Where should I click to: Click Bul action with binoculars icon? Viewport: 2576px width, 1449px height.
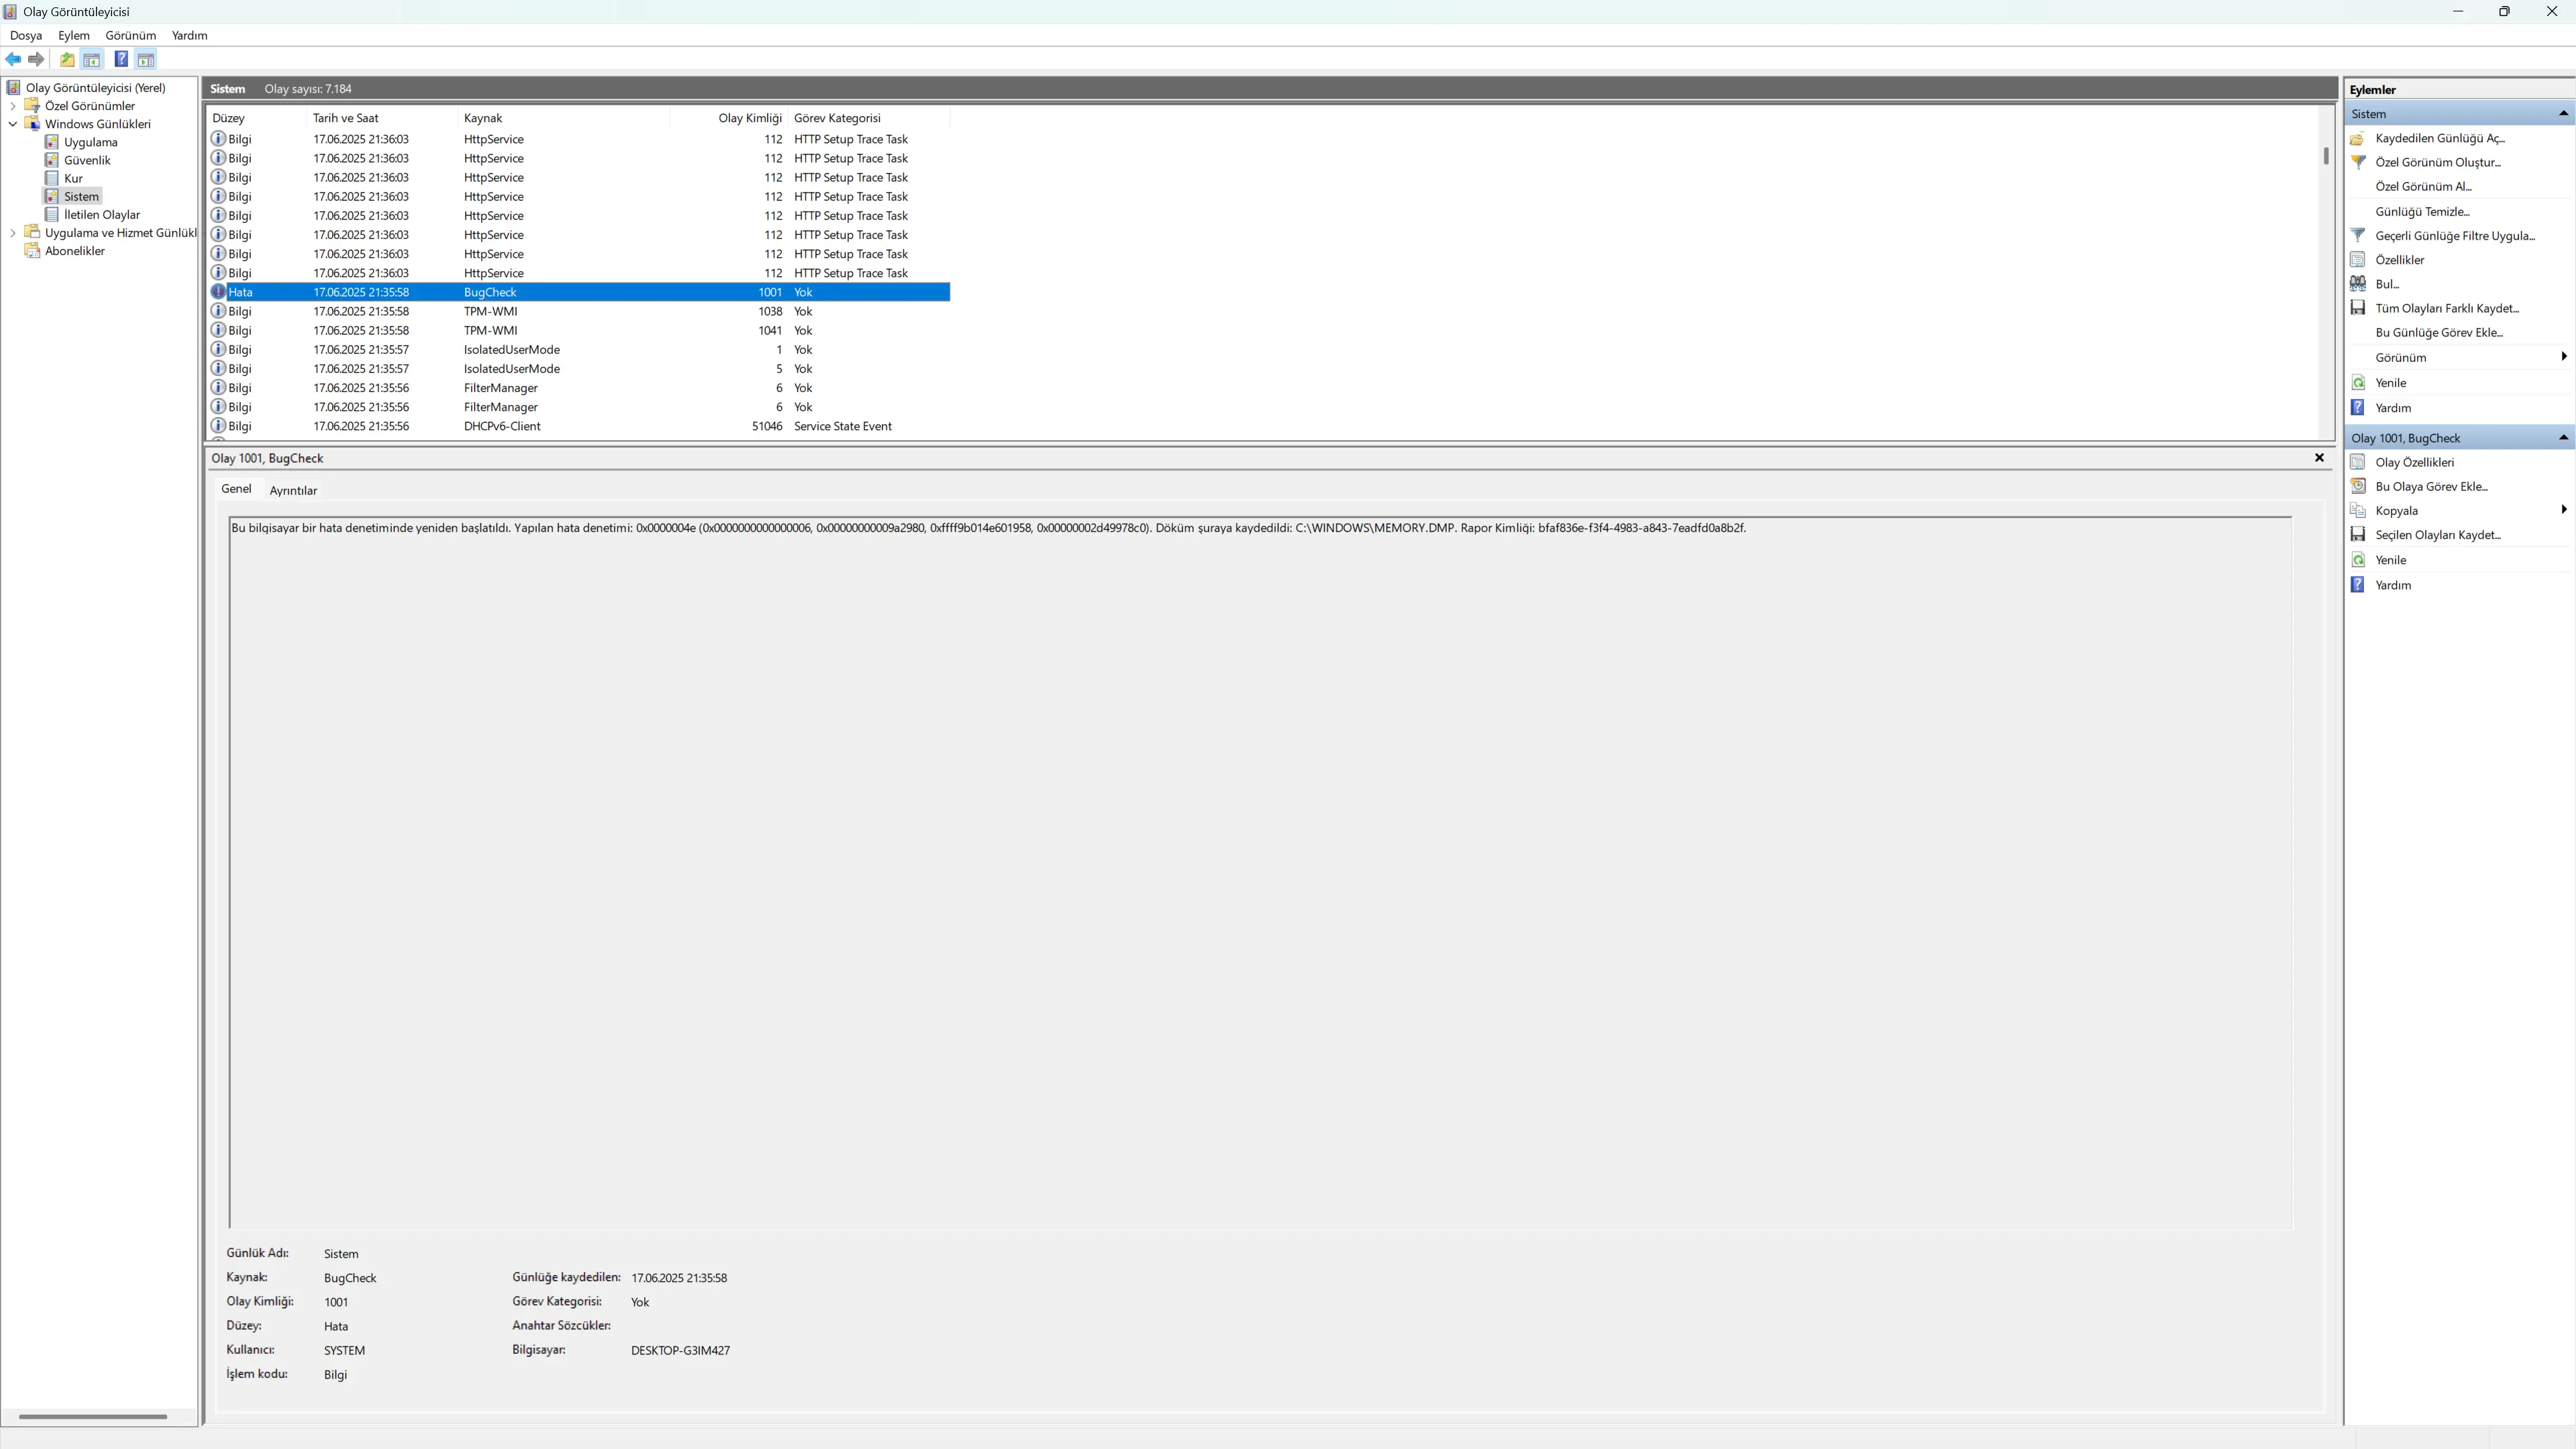(x=2386, y=284)
